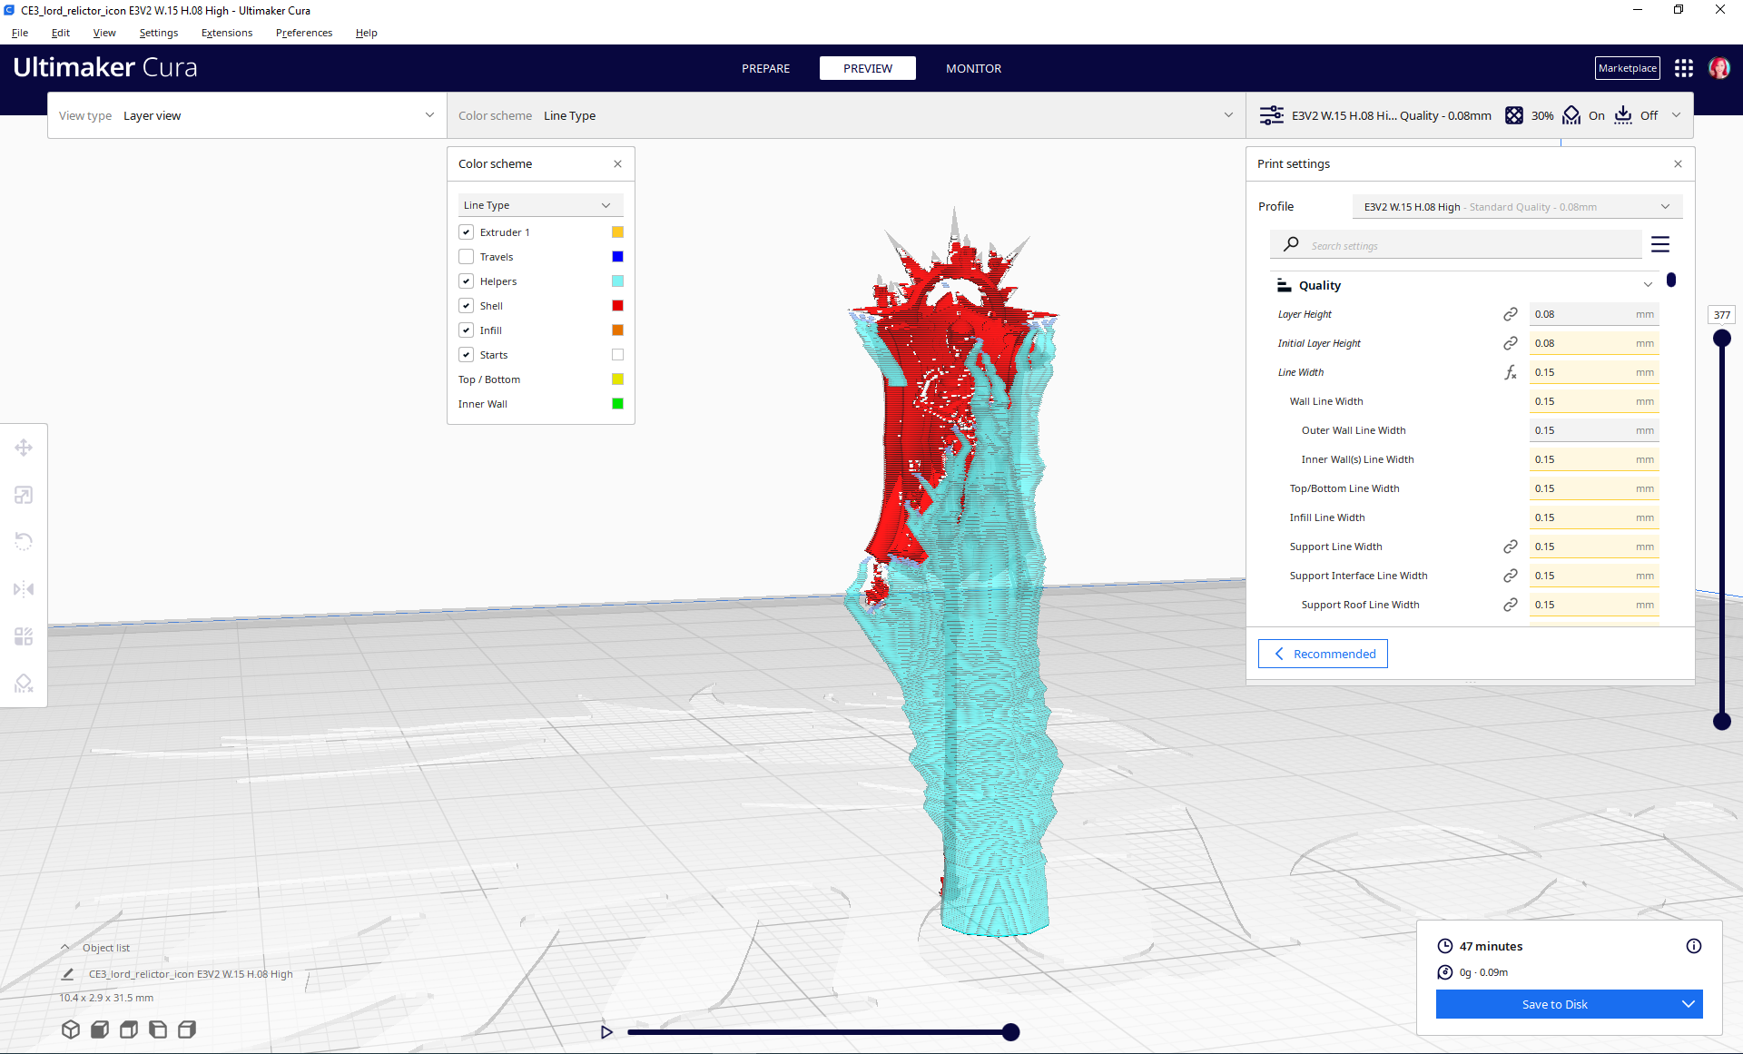
Task: Click the Recommended settings button
Action: (1323, 653)
